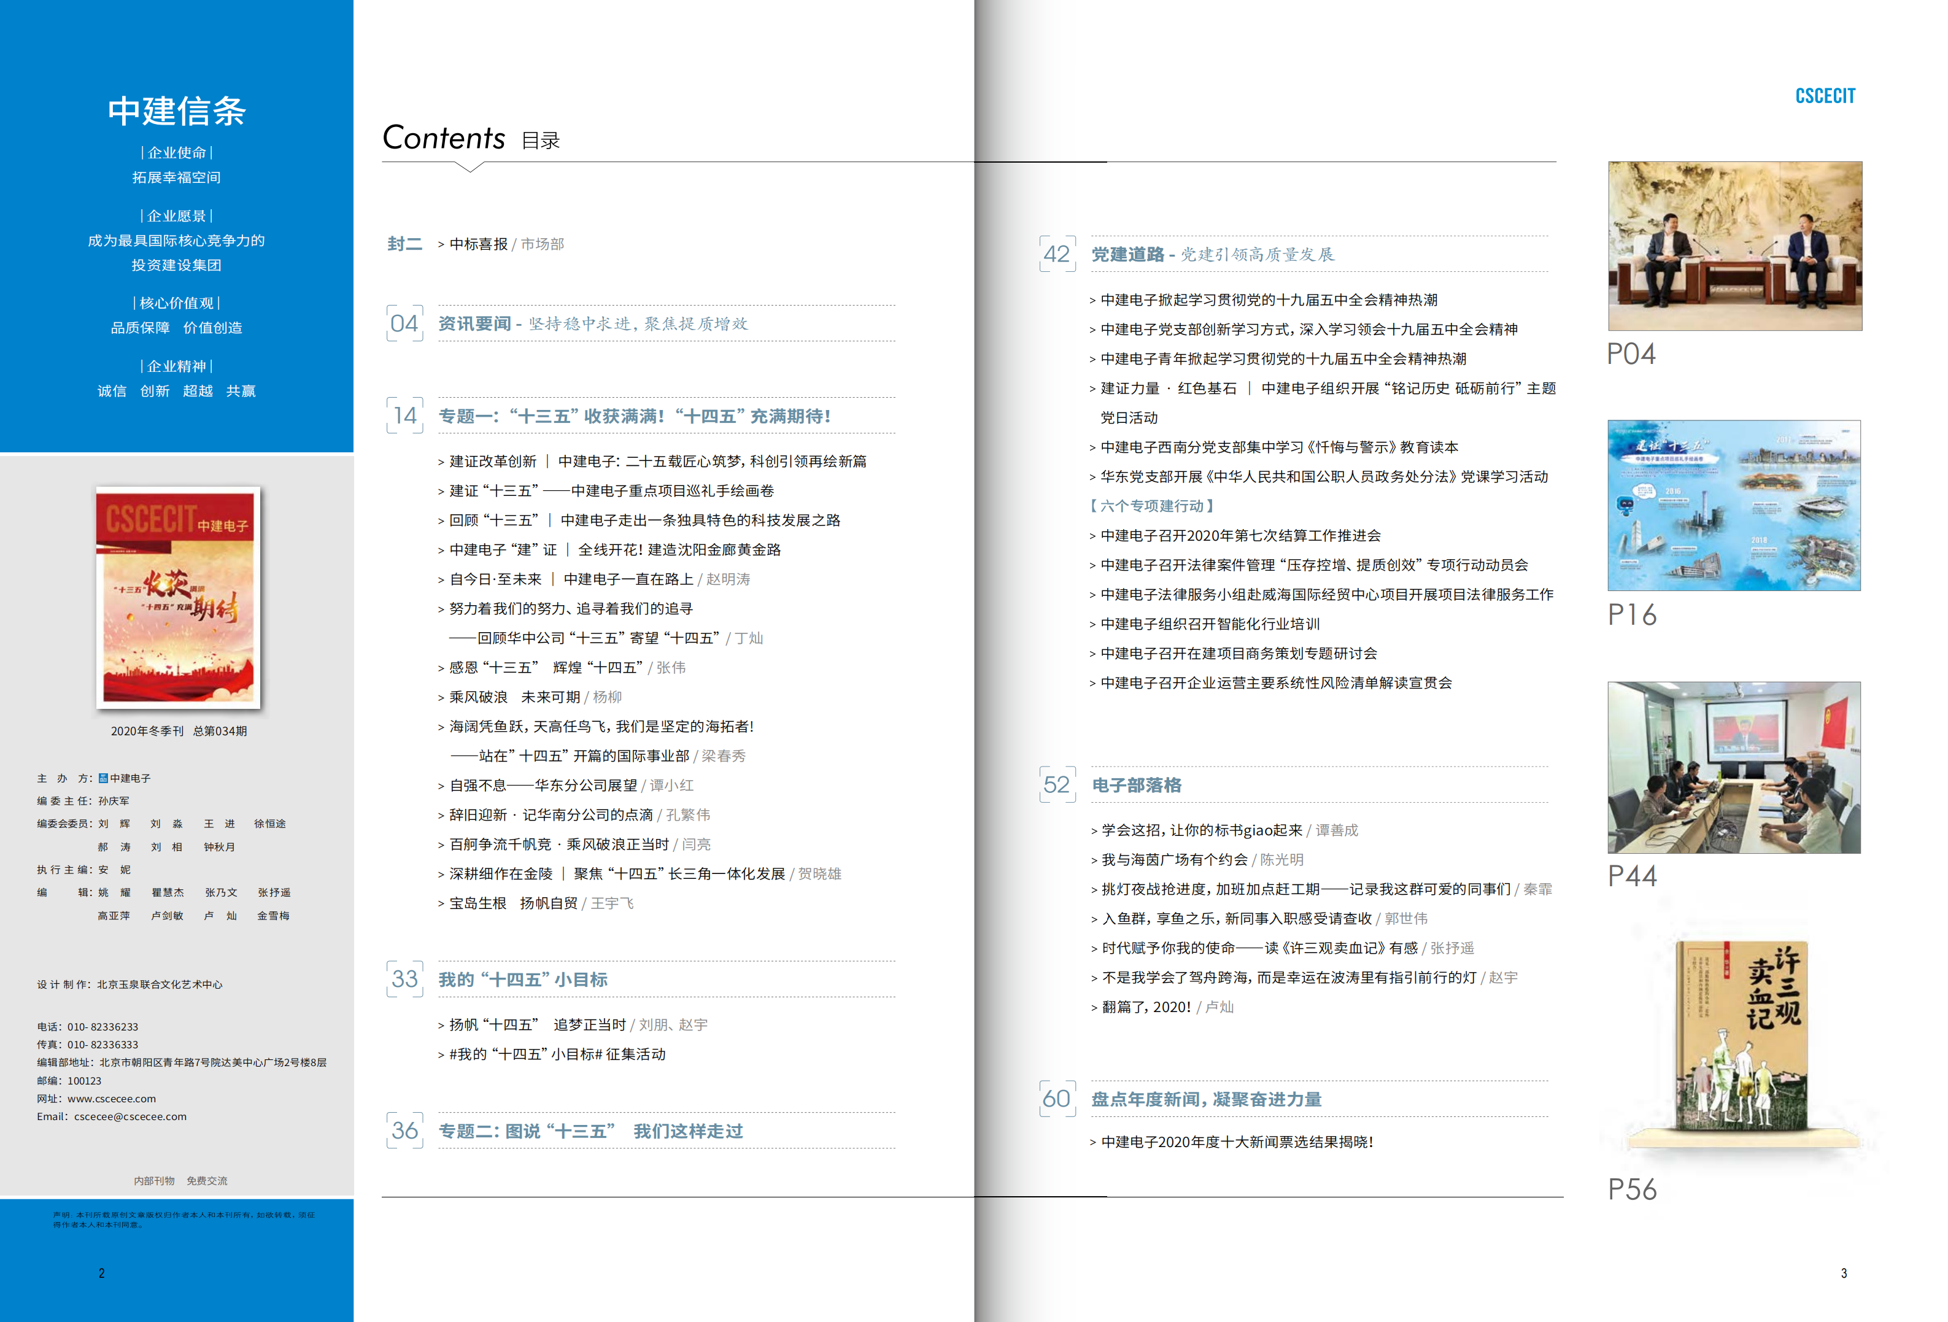Click entry 扬帆十四五 追梦正当时
The height and width of the screenshot is (1322, 1948).
pyautogui.click(x=573, y=1024)
